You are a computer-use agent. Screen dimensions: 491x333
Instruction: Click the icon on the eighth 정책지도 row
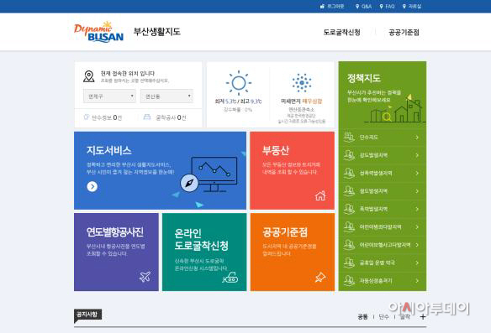[x=349, y=263]
